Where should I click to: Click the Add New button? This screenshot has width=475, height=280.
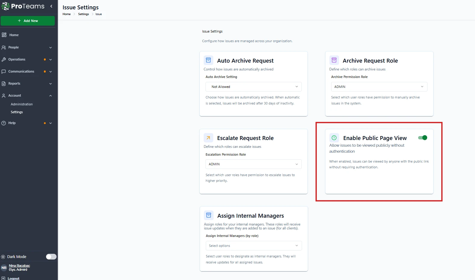tap(28, 21)
